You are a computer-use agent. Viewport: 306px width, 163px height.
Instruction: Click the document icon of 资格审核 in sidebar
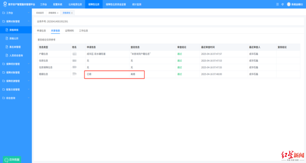click(7, 30)
